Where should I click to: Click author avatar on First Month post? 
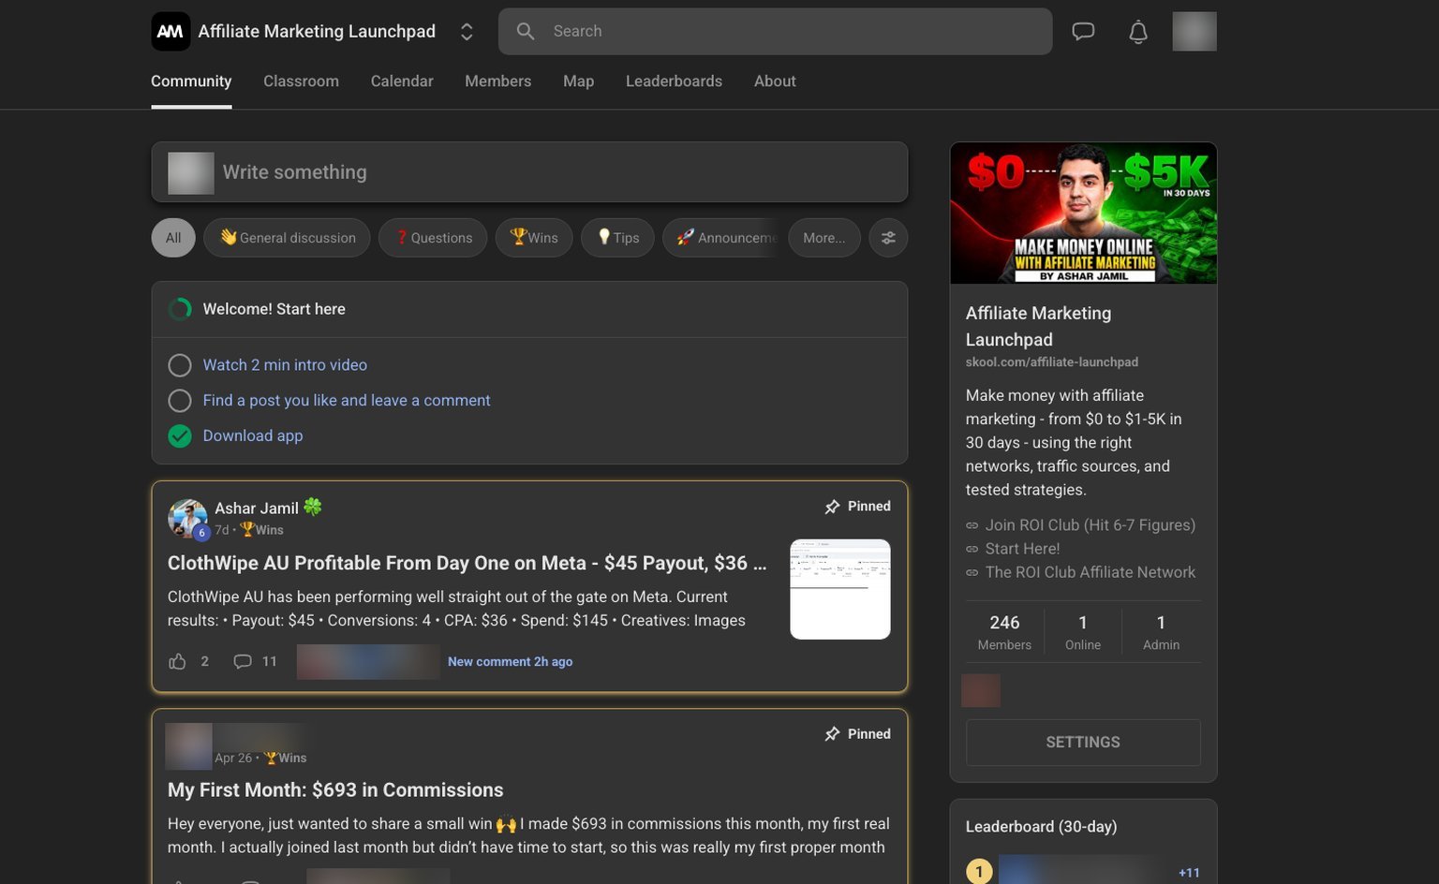click(x=188, y=746)
